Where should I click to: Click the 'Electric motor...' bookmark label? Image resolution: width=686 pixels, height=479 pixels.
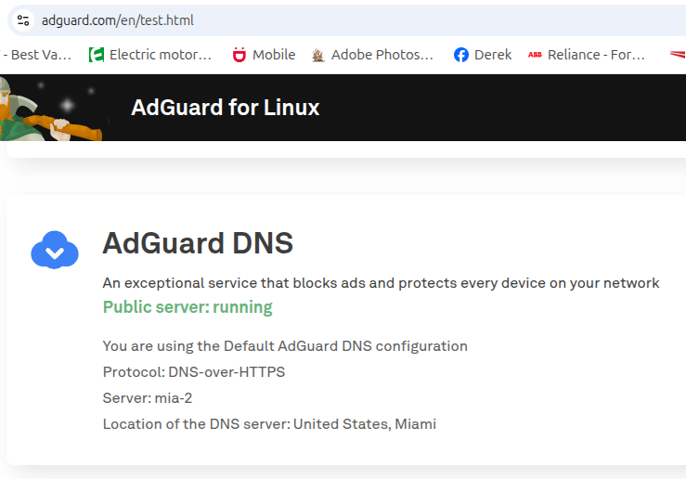(x=160, y=55)
